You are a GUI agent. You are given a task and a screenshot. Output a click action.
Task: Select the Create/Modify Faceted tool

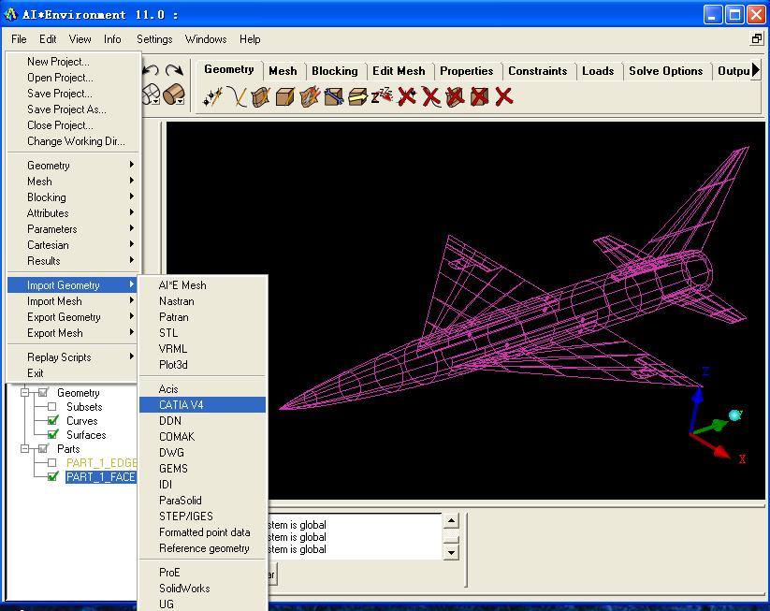pos(310,96)
